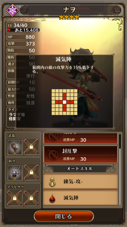Select the equipped glove weapon icon

tap(15, 147)
